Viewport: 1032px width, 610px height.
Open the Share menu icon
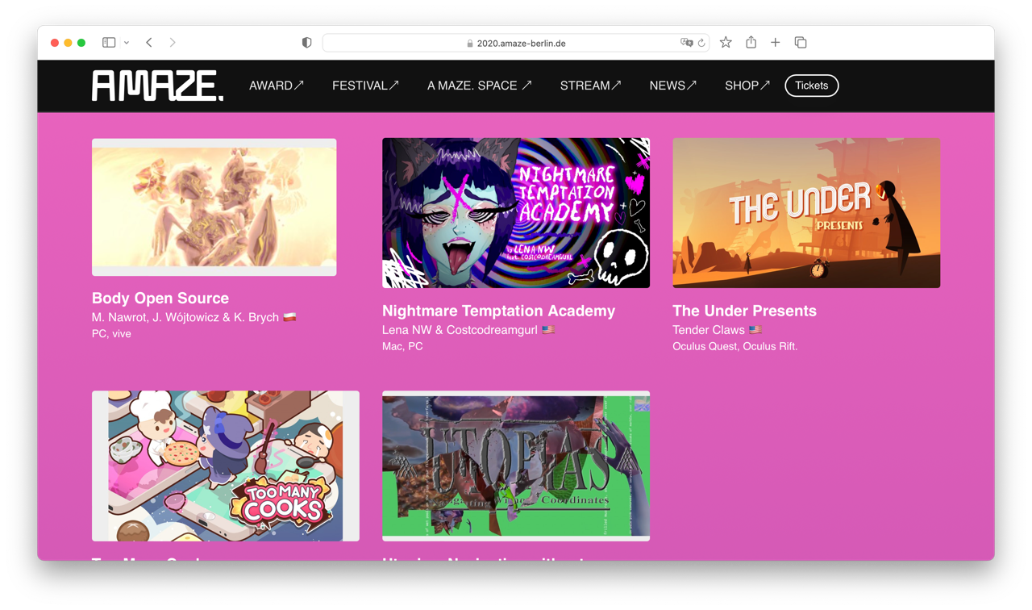(x=751, y=42)
